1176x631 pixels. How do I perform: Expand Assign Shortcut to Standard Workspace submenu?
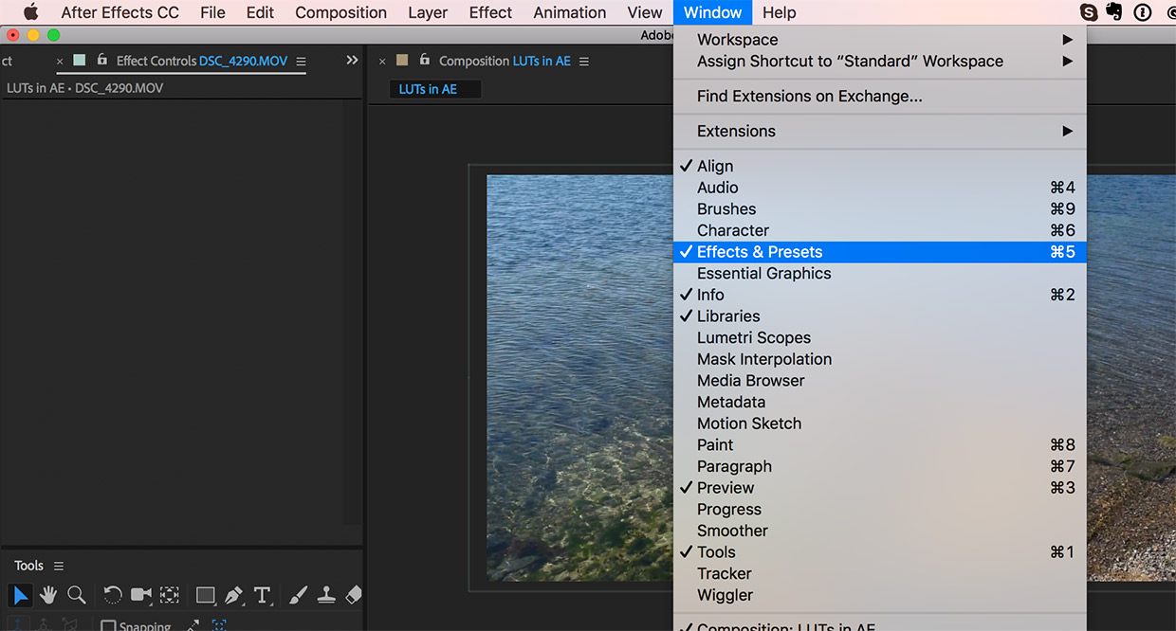pos(880,61)
